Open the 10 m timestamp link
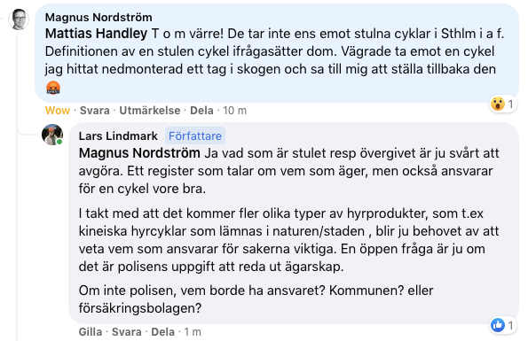This screenshot has height=341, width=528. click(234, 111)
